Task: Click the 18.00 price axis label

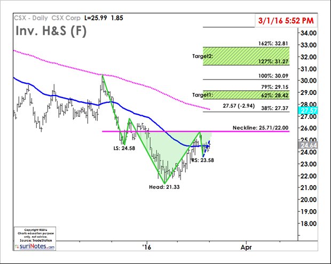Action: pos(308,223)
